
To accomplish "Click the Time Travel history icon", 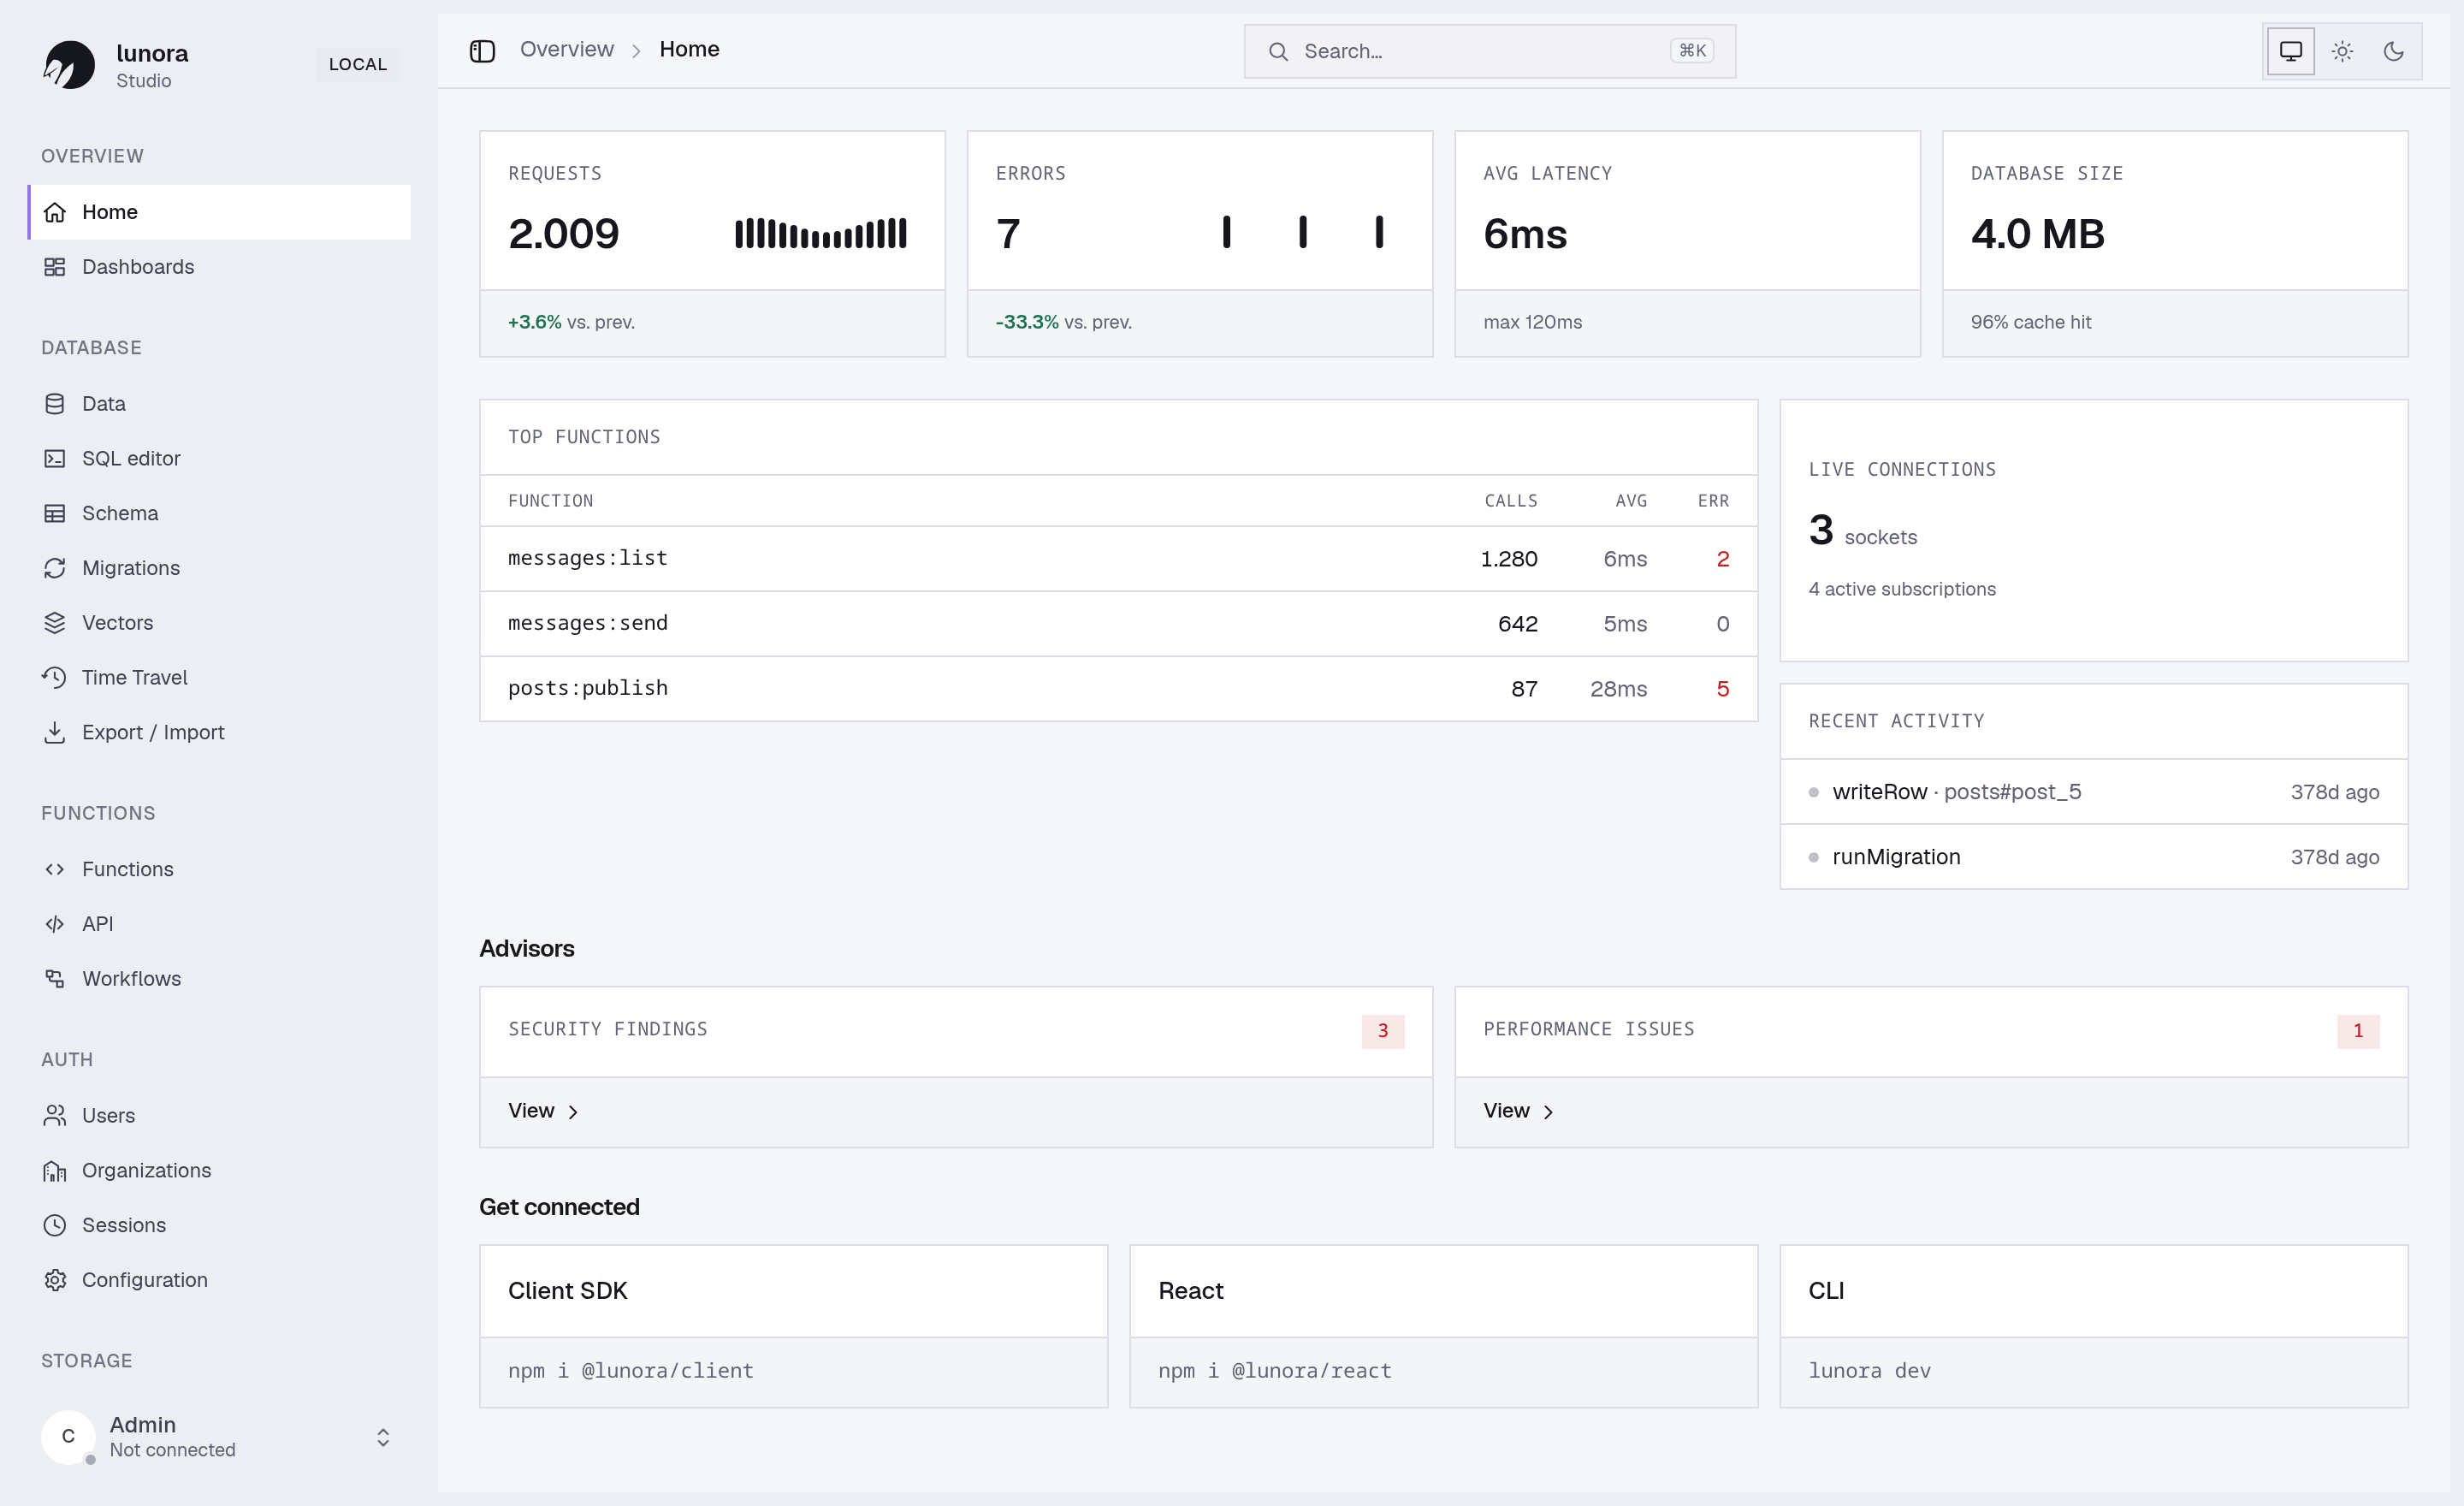I will click(x=55, y=677).
